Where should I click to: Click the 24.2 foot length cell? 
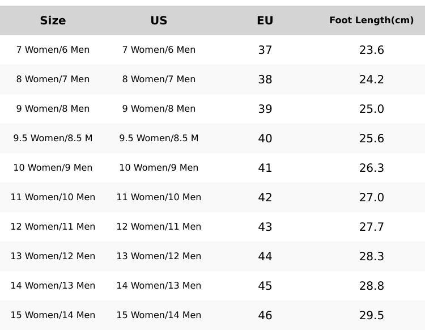click(x=371, y=79)
